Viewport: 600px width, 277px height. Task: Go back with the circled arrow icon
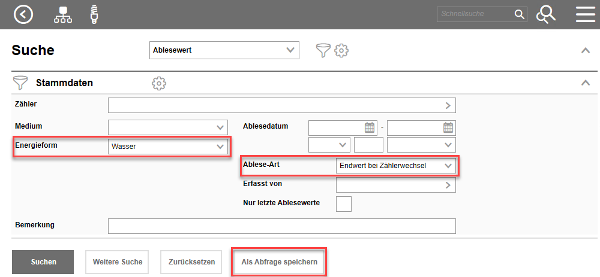pos(23,14)
